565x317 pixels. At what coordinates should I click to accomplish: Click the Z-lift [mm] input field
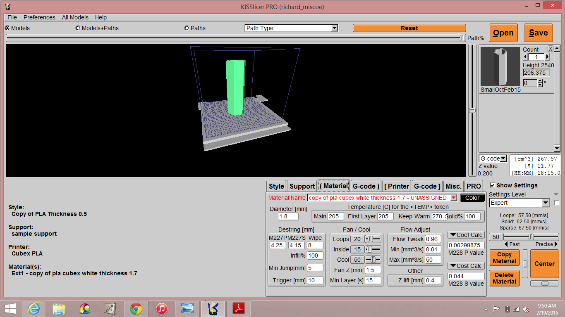[433, 280]
